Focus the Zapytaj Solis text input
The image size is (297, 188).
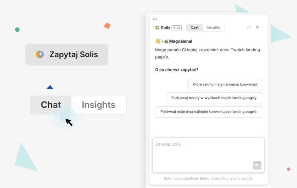(x=208, y=155)
